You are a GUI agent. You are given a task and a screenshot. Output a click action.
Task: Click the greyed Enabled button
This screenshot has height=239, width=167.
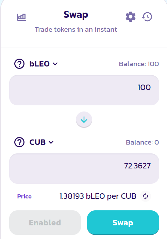(x=45, y=223)
